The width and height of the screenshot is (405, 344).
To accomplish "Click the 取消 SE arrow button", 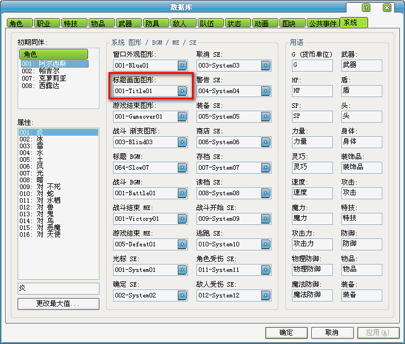I will [x=265, y=65].
